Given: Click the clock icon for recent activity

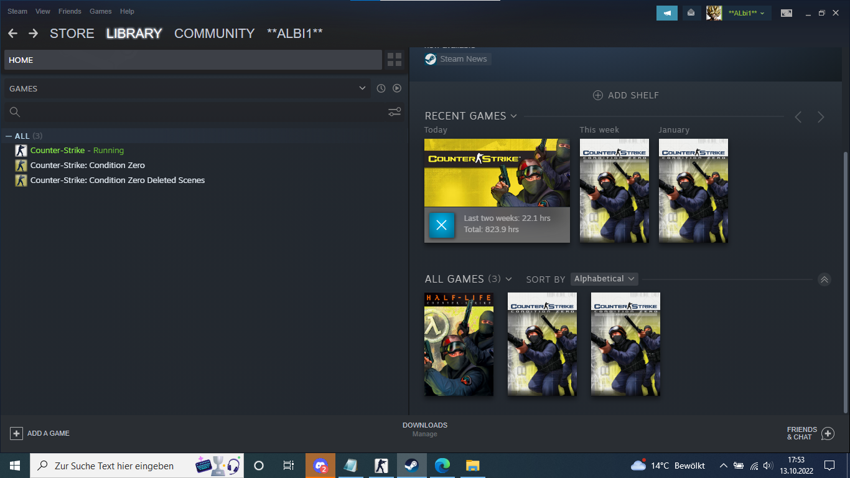Looking at the screenshot, I should 381,88.
